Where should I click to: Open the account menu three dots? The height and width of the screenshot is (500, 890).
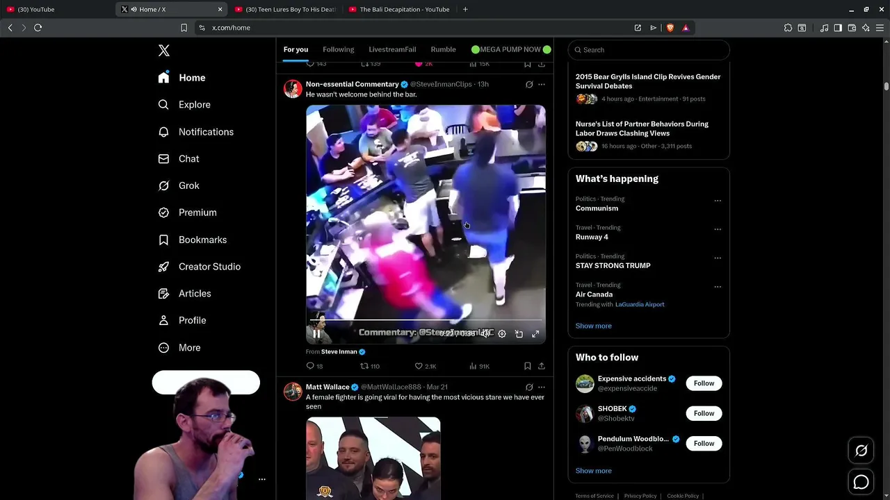coord(262,479)
